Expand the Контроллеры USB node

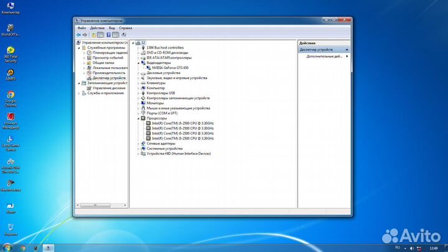[x=139, y=93]
